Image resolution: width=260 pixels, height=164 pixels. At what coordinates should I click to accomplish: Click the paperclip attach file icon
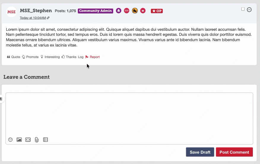tap(37, 140)
